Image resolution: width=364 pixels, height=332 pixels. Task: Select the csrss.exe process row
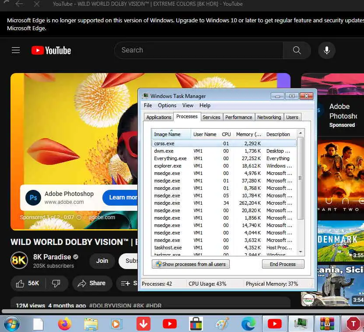pyautogui.click(x=224, y=143)
